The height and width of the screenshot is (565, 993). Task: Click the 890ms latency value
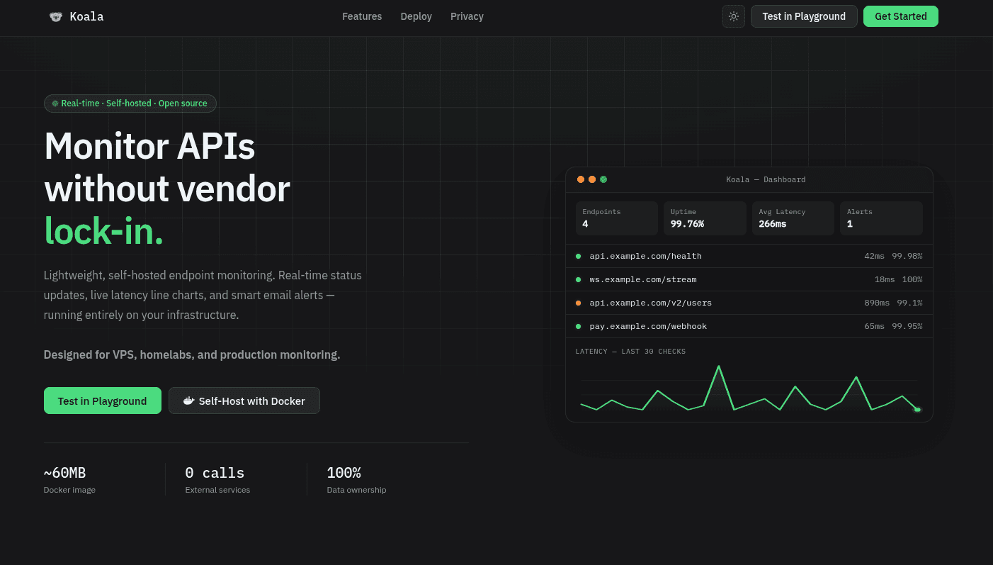tap(877, 303)
